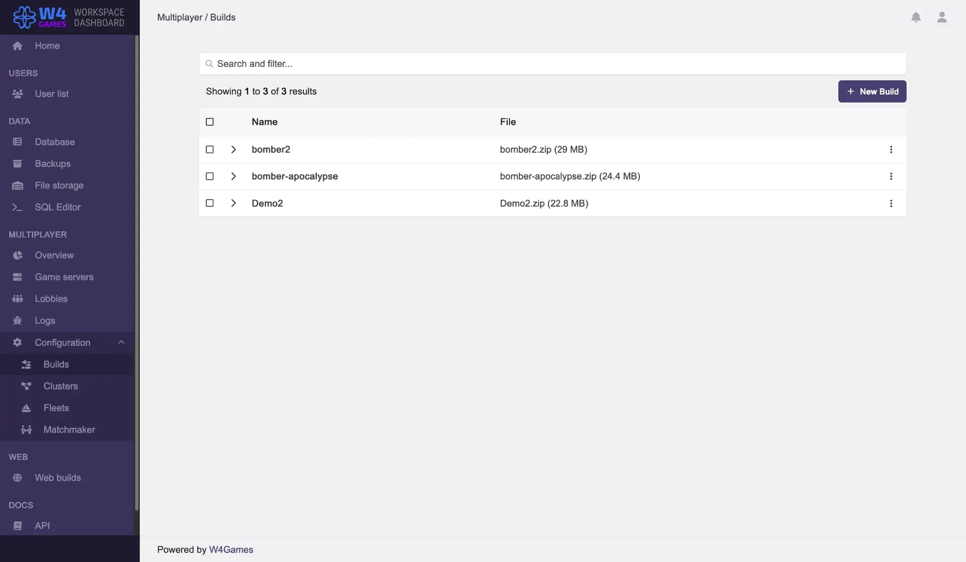Open Clusters in the Configuration submenu
The width and height of the screenshot is (966, 562).
pyautogui.click(x=60, y=387)
